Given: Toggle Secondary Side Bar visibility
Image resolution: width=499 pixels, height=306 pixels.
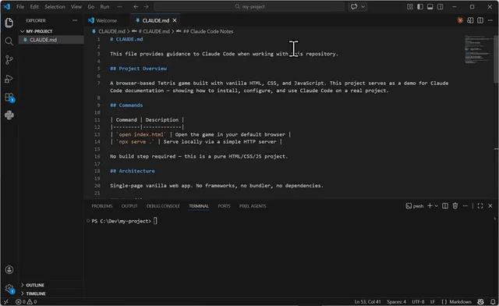Looking at the screenshot, I should click(440, 7).
